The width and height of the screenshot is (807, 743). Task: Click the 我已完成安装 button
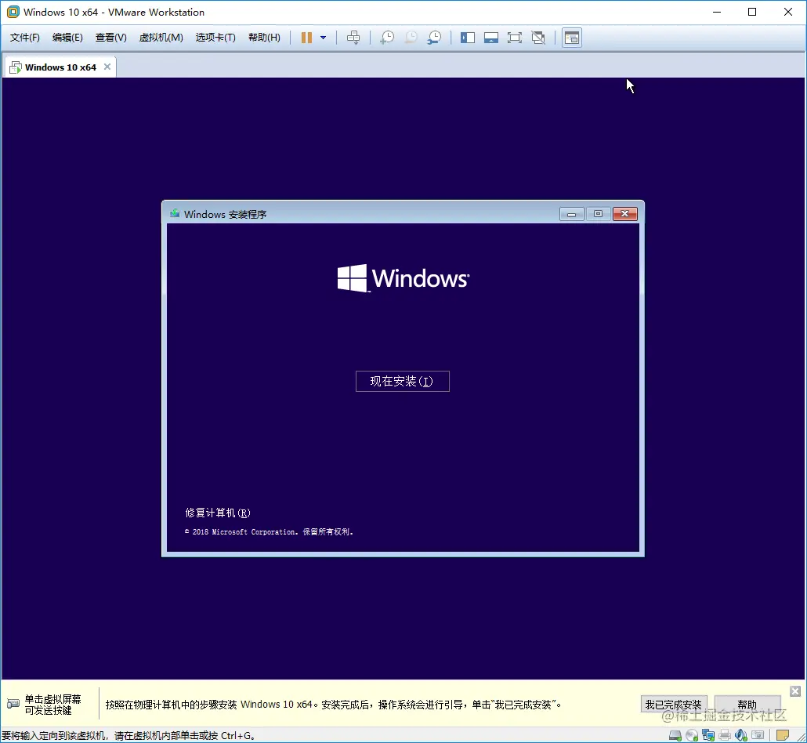tap(674, 705)
